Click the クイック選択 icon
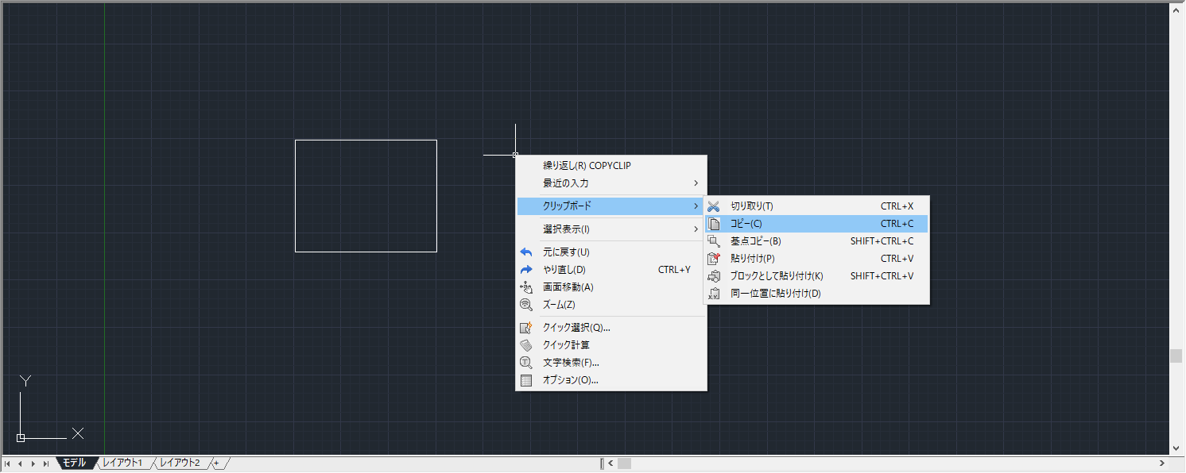Image resolution: width=1186 pixels, height=473 pixels. (x=525, y=328)
